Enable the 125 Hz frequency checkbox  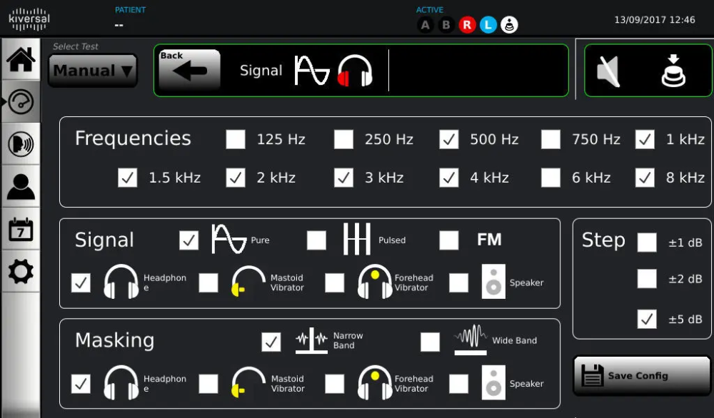(x=236, y=139)
